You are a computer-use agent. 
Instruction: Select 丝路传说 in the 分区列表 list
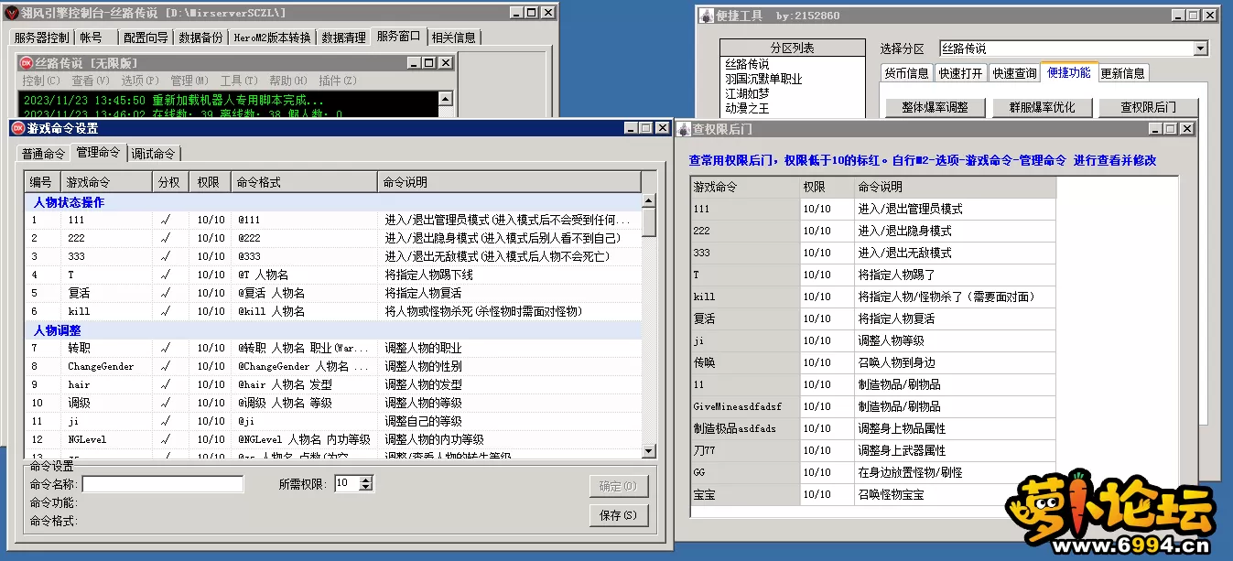coord(747,64)
